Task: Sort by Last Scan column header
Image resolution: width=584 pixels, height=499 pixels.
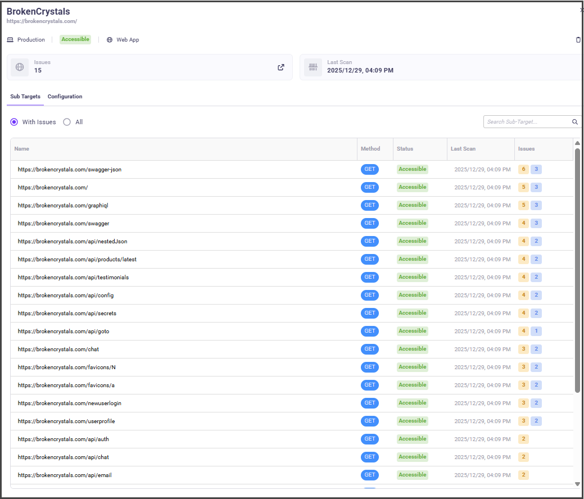Action: (x=463, y=149)
